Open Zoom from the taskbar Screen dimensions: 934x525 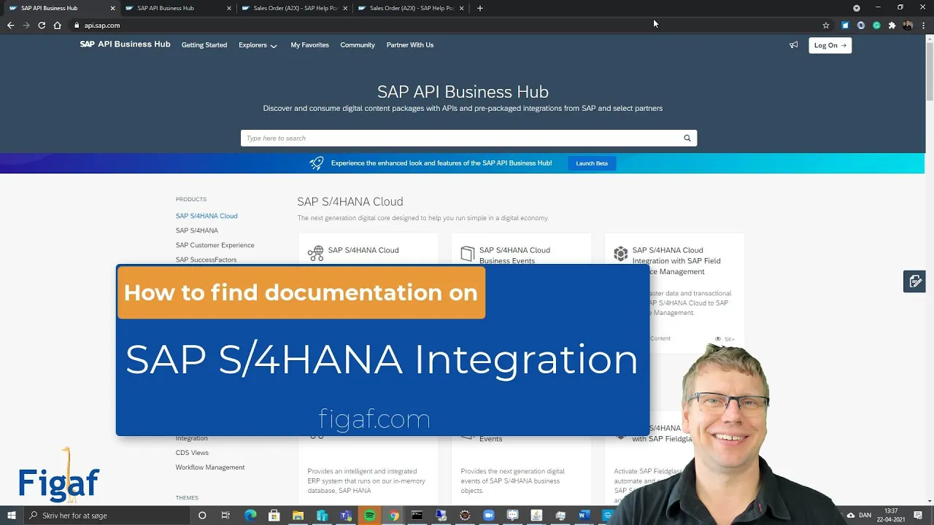click(489, 516)
